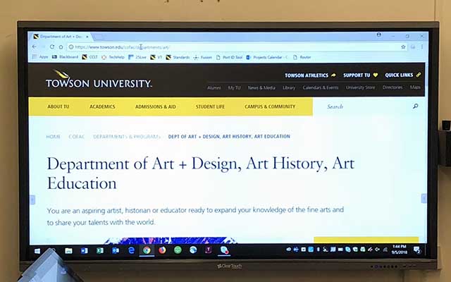Reload the Towson page
Image resolution: width=451 pixels, height=282 pixels.
pyautogui.click(x=52, y=47)
